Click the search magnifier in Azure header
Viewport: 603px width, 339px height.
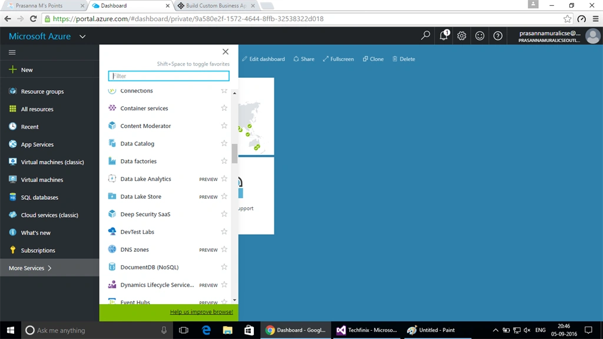coord(425,35)
